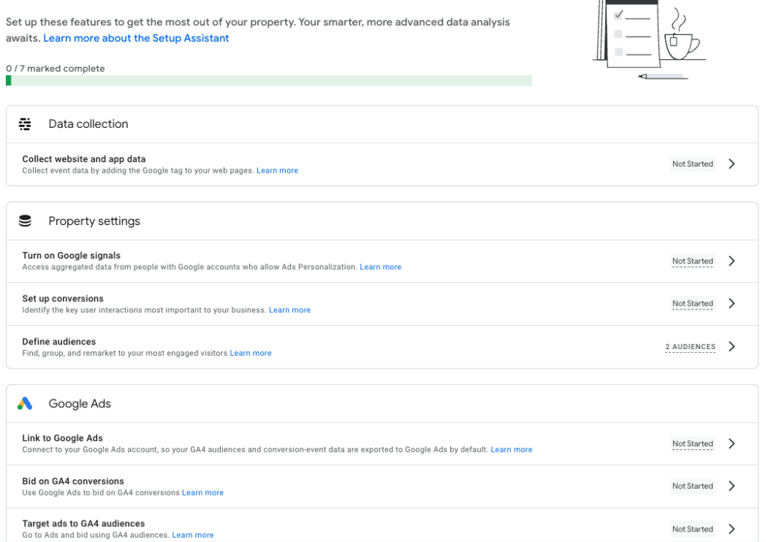Expand the Target ads to GA4 audiences task
Screen dimensions: 766x542
(x=732, y=529)
